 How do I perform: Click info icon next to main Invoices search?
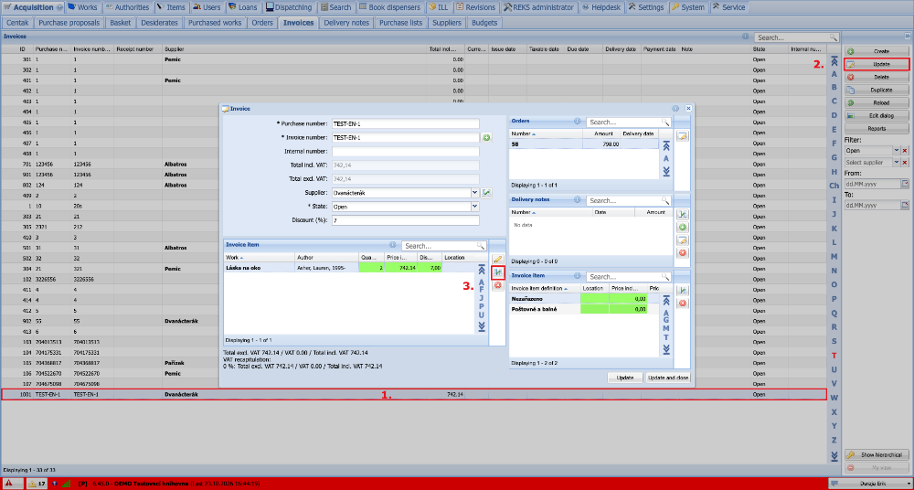point(746,37)
